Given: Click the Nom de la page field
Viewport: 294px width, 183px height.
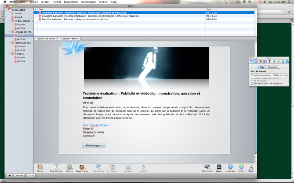Looking at the screenshot, I should [x=269, y=75].
